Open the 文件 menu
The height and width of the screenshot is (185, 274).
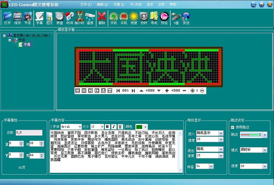pyautogui.click(x=86, y=5)
